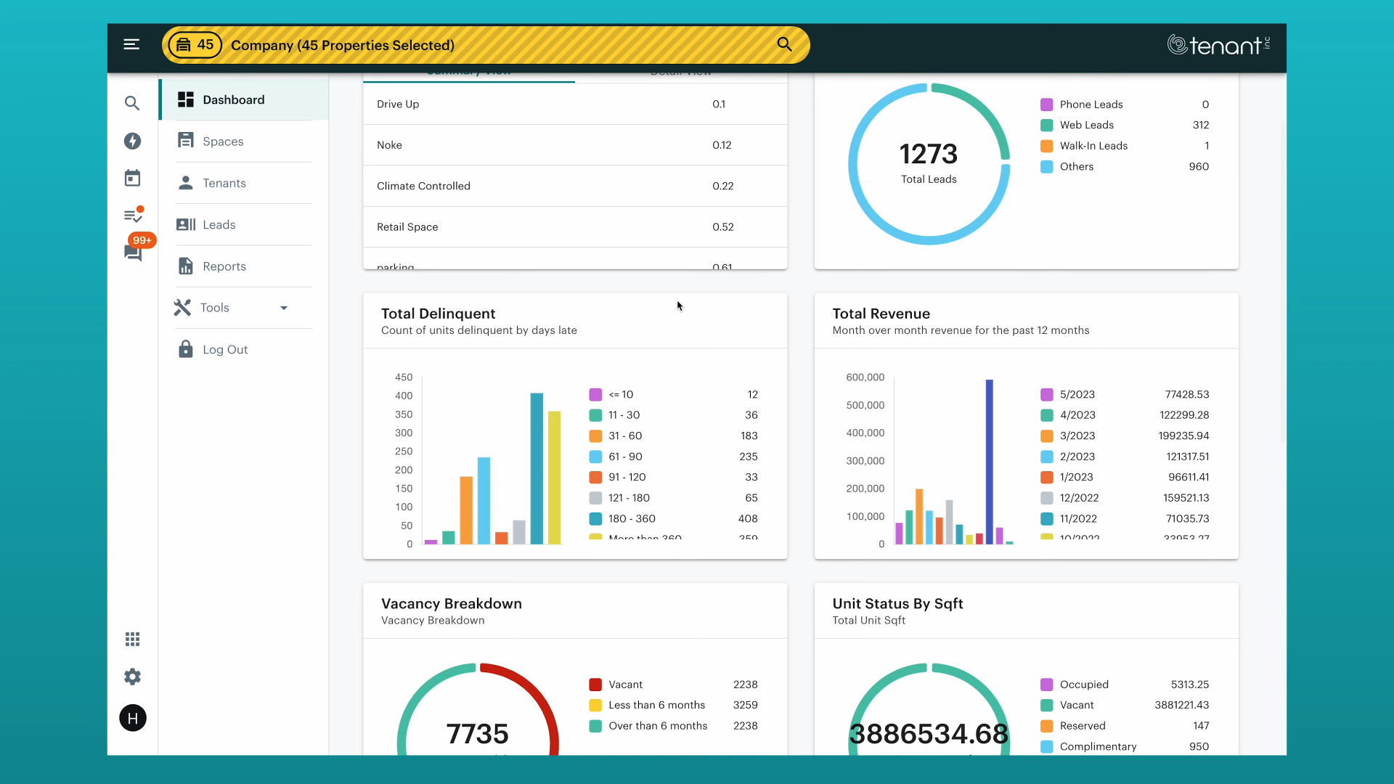Expand the Tools menu in the sidebar

283,307
